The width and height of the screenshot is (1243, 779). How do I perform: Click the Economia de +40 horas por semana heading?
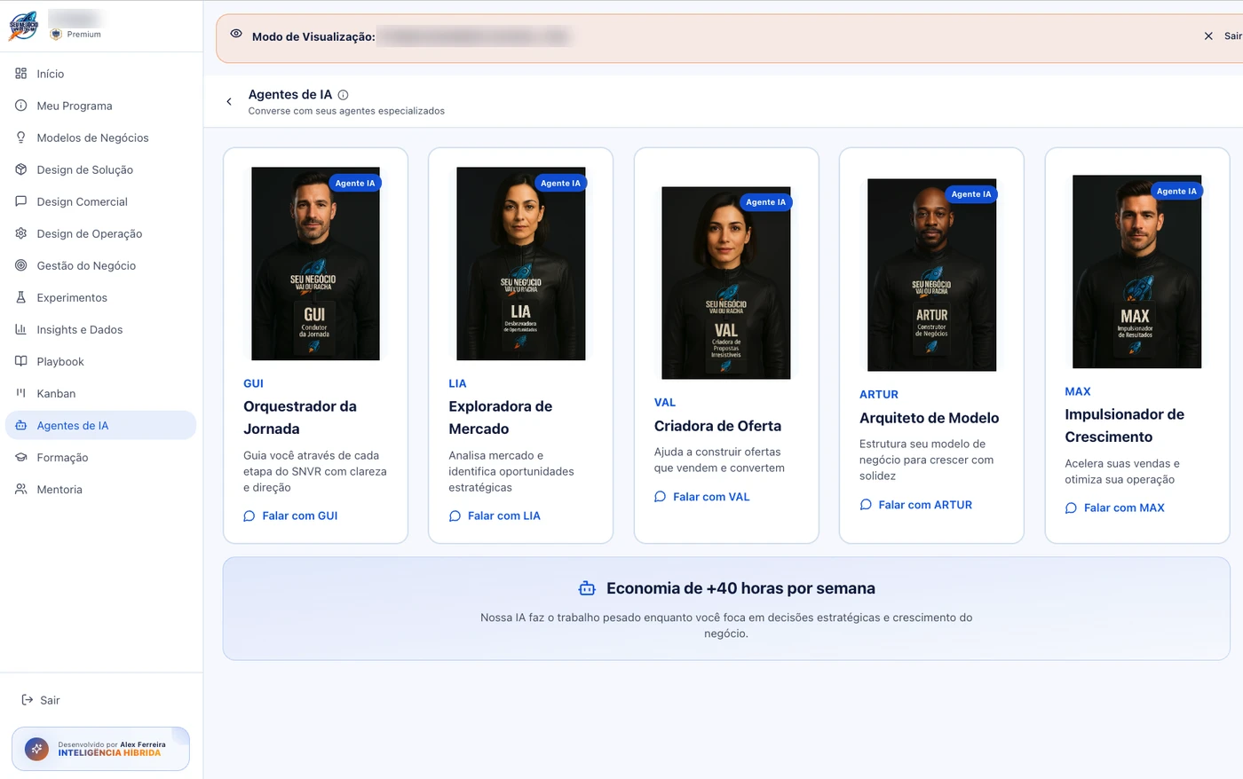tap(740, 588)
